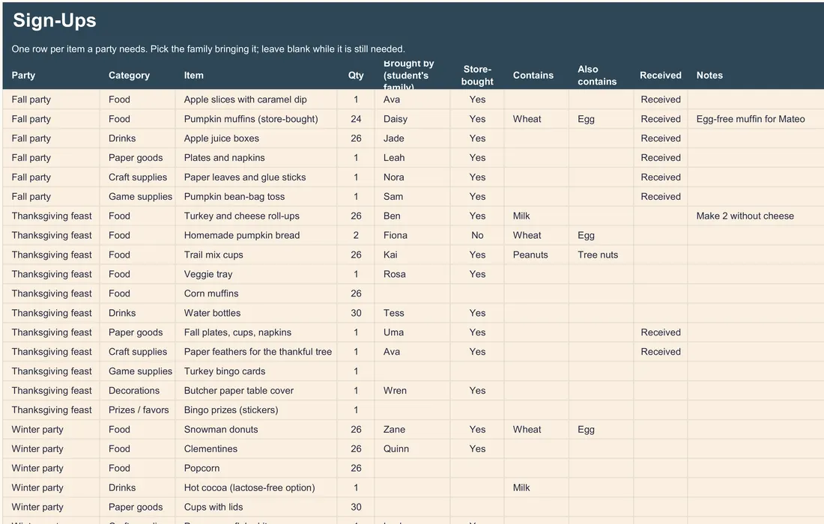The height and width of the screenshot is (524, 824).
Task: Select 'Prizes / favors' category cell
Action: 137,410
